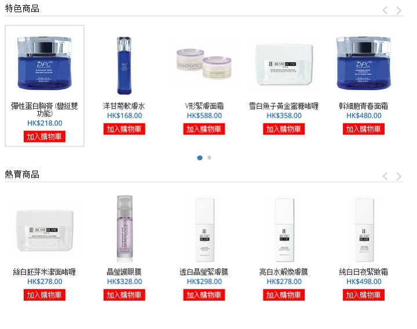The width and height of the screenshot is (417, 329).
Task: Click right arrow in 熱賣商品 section
Action: pos(398,176)
